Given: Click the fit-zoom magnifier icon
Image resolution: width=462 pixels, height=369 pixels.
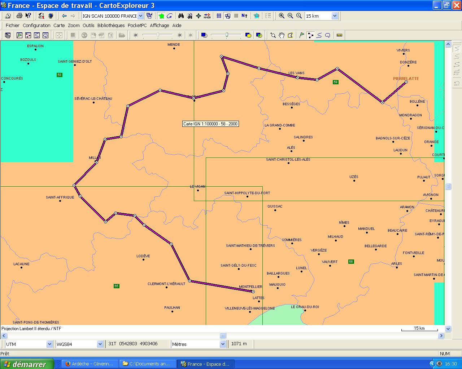Looking at the screenshot, I should coord(299,16).
